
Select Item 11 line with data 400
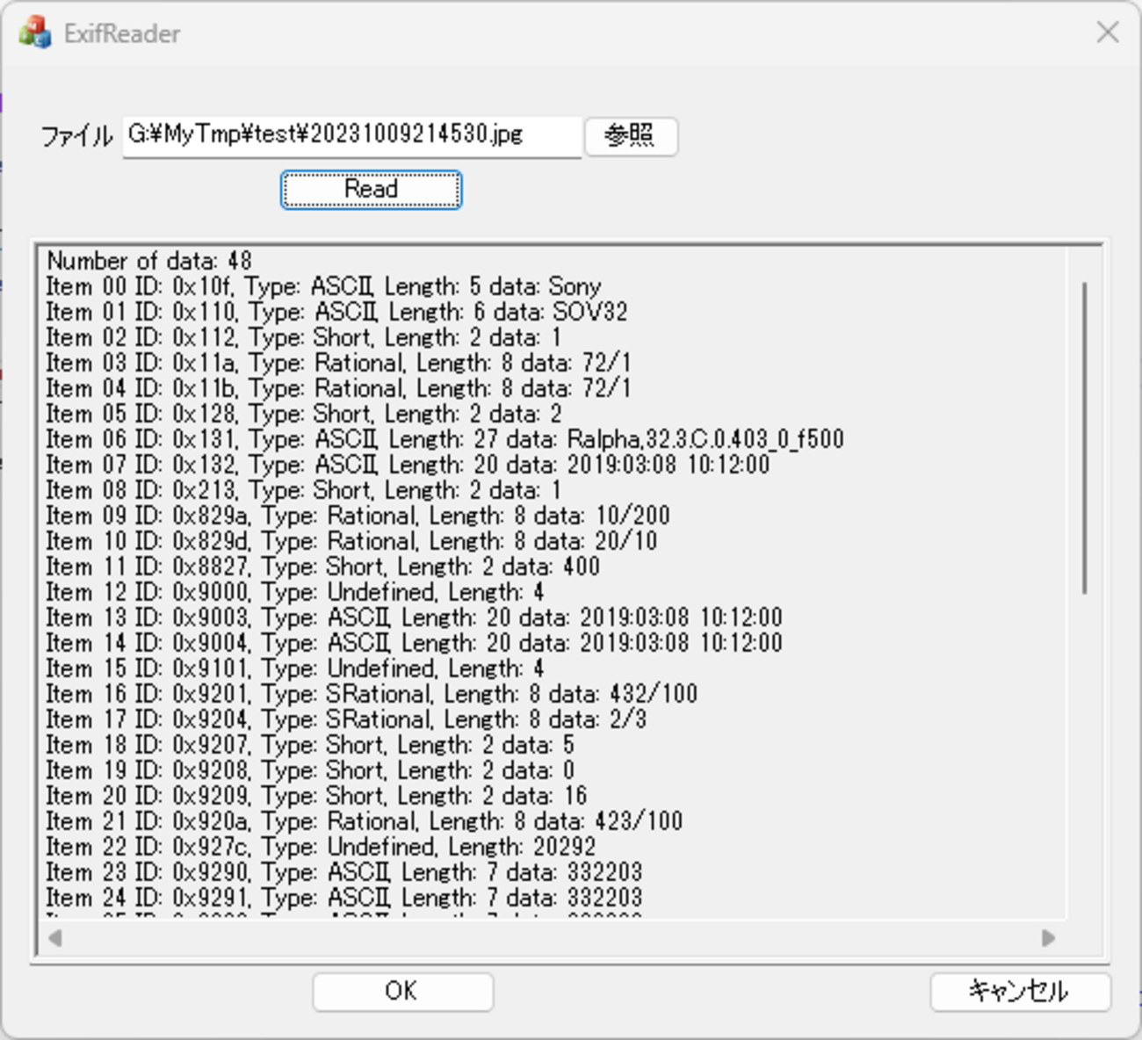[323, 567]
